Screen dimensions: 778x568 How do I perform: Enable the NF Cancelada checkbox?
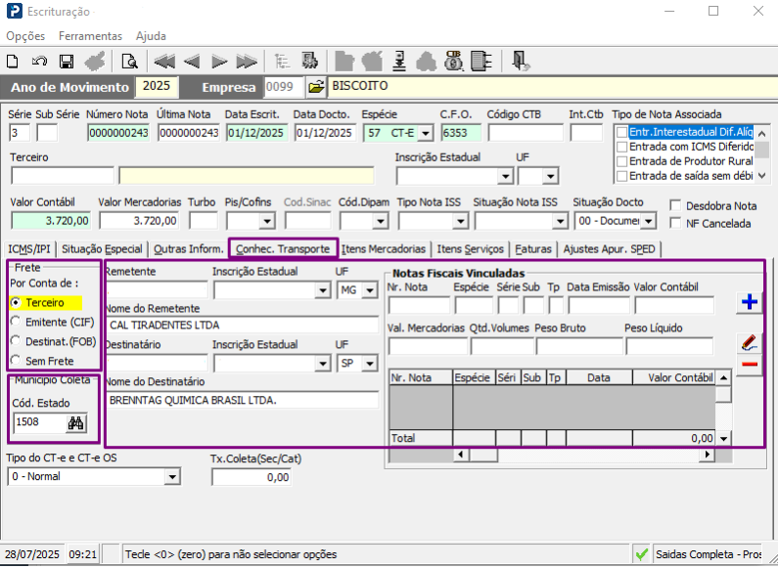(676, 223)
